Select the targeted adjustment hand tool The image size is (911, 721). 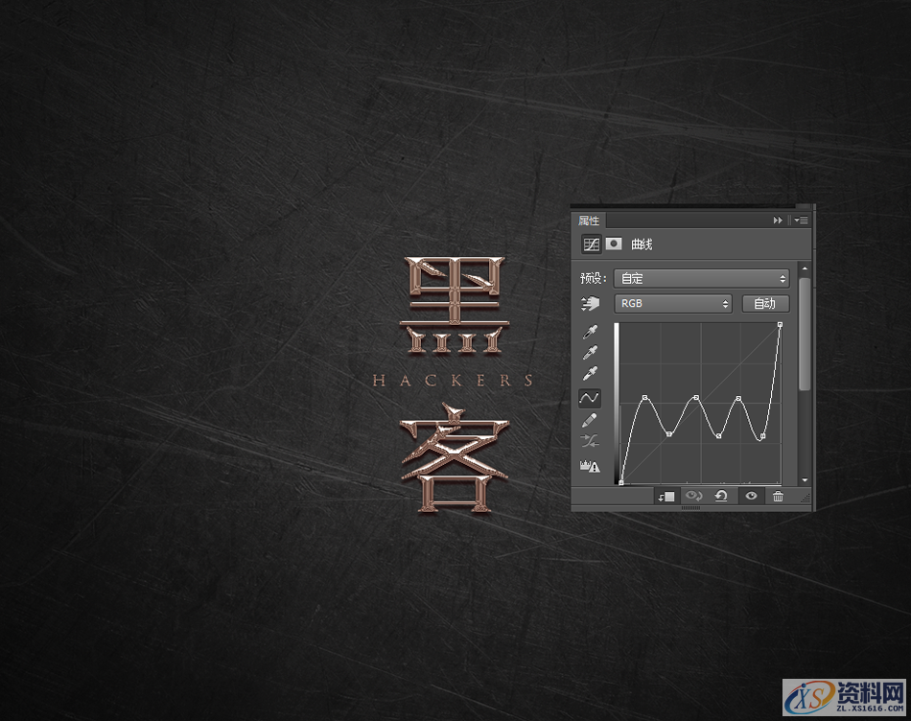(591, 303)
